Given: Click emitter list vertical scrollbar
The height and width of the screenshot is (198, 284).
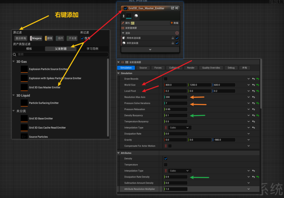Looking at the screenshot, I should (x=108, y=97).
